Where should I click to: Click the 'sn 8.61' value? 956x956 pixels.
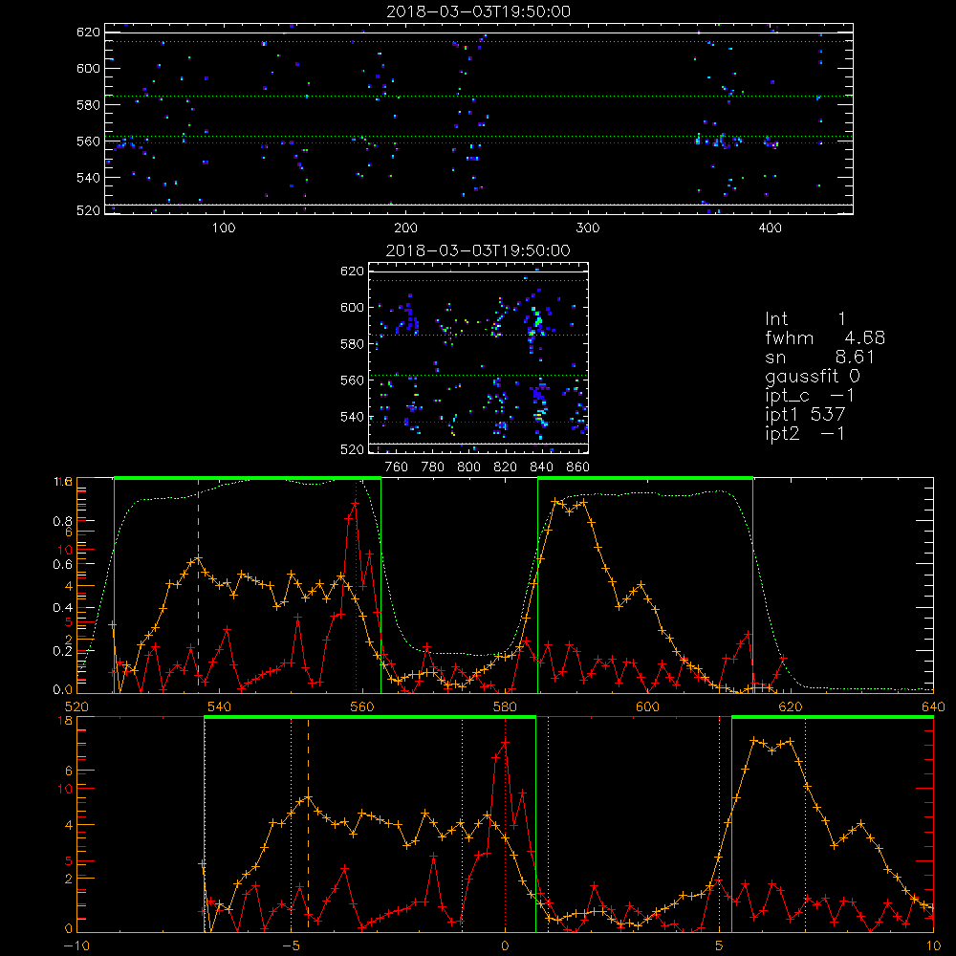[x=820, y=358]
